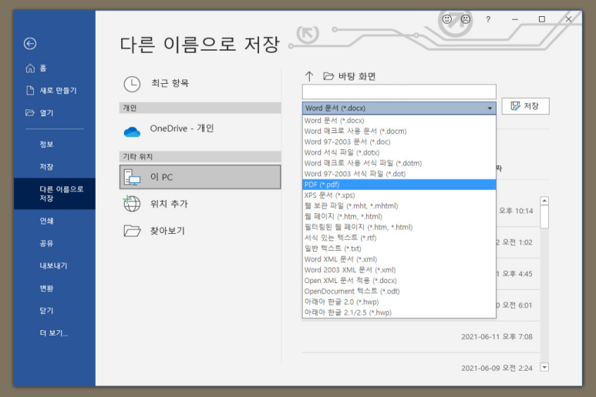The image size is (596, 397).
Task: Click the OneDrive cloud icon
Action: pyautogui.click(x=132, y=132)
